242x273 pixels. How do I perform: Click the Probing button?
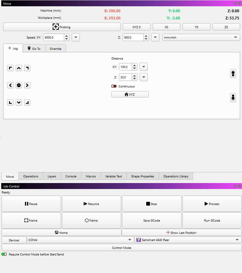62,27
